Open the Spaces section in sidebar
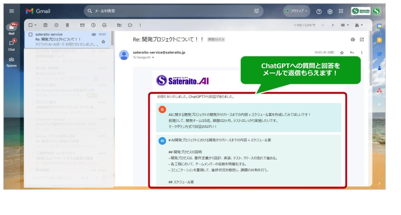Screen dimensions: 401x215 11,62
